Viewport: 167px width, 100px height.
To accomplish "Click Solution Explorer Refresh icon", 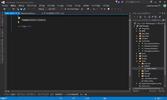I will click(x=149, y=17).
